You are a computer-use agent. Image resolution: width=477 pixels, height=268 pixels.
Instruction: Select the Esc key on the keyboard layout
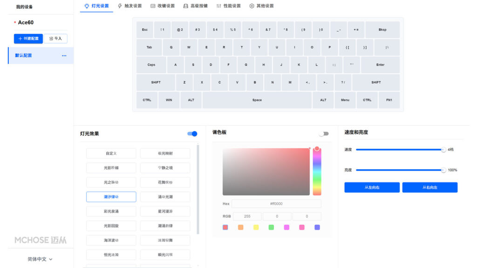144,30
